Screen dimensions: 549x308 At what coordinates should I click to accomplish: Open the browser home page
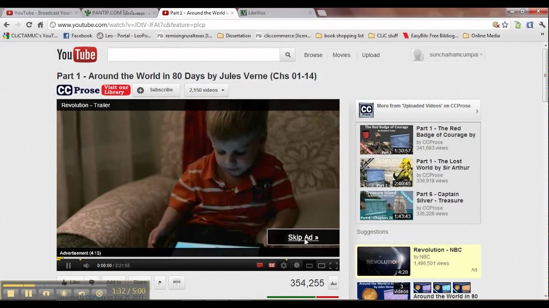coord(40,25)
